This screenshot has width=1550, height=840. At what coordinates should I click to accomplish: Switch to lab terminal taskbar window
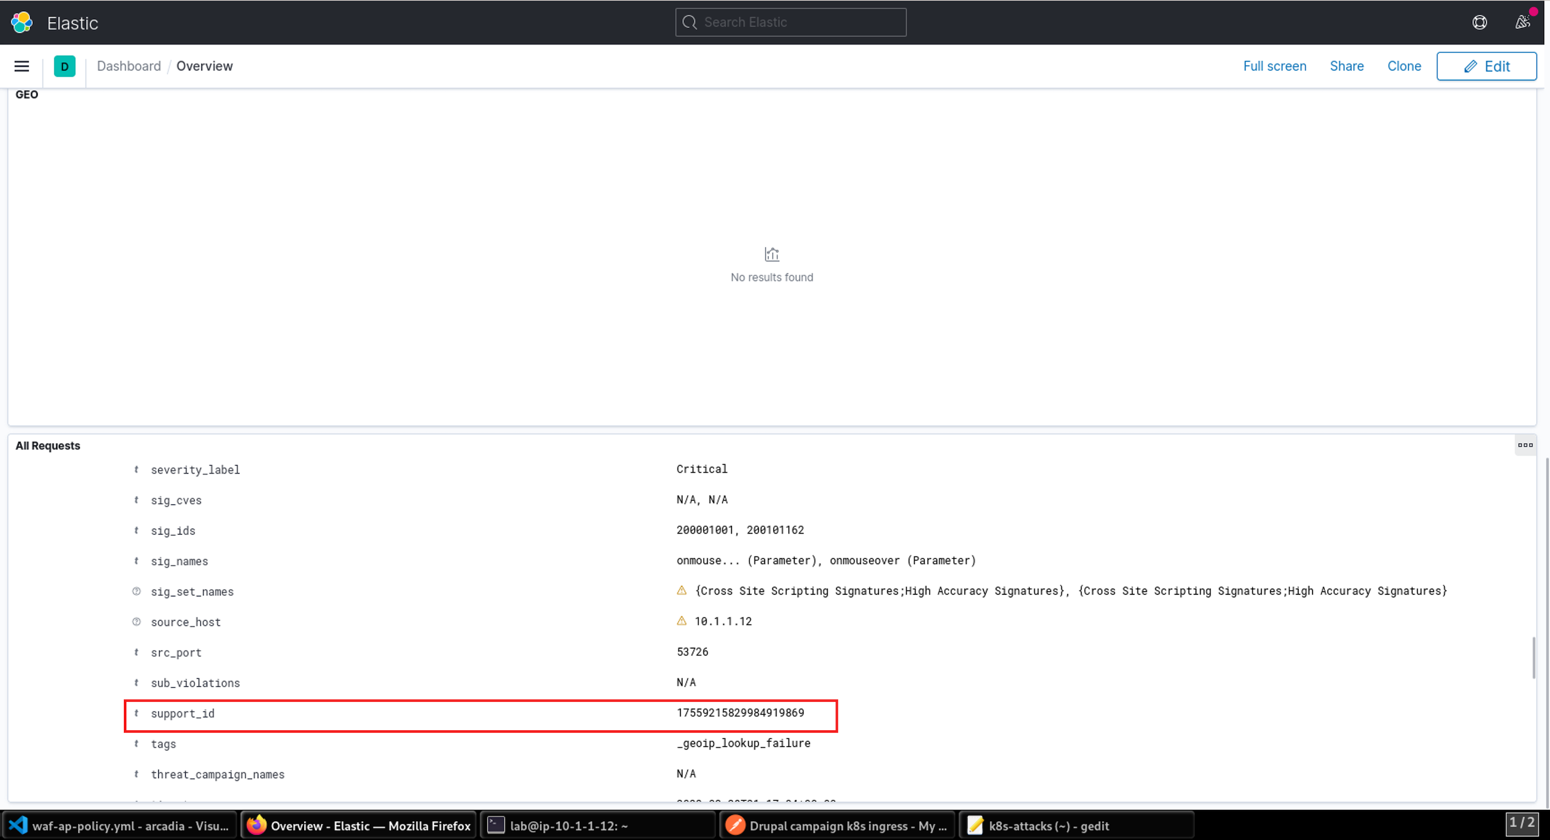tap(597, 825)
